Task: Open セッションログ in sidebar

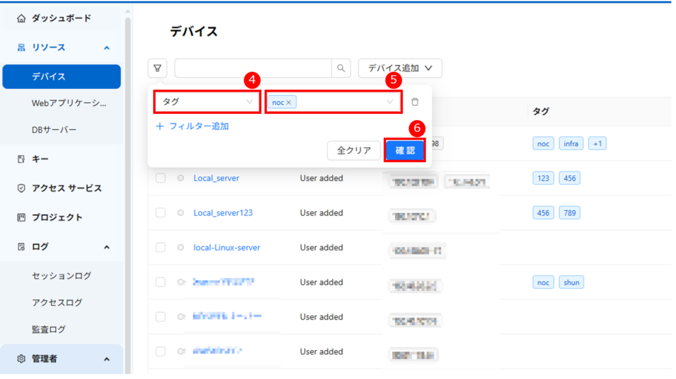Action: point(61,276)
